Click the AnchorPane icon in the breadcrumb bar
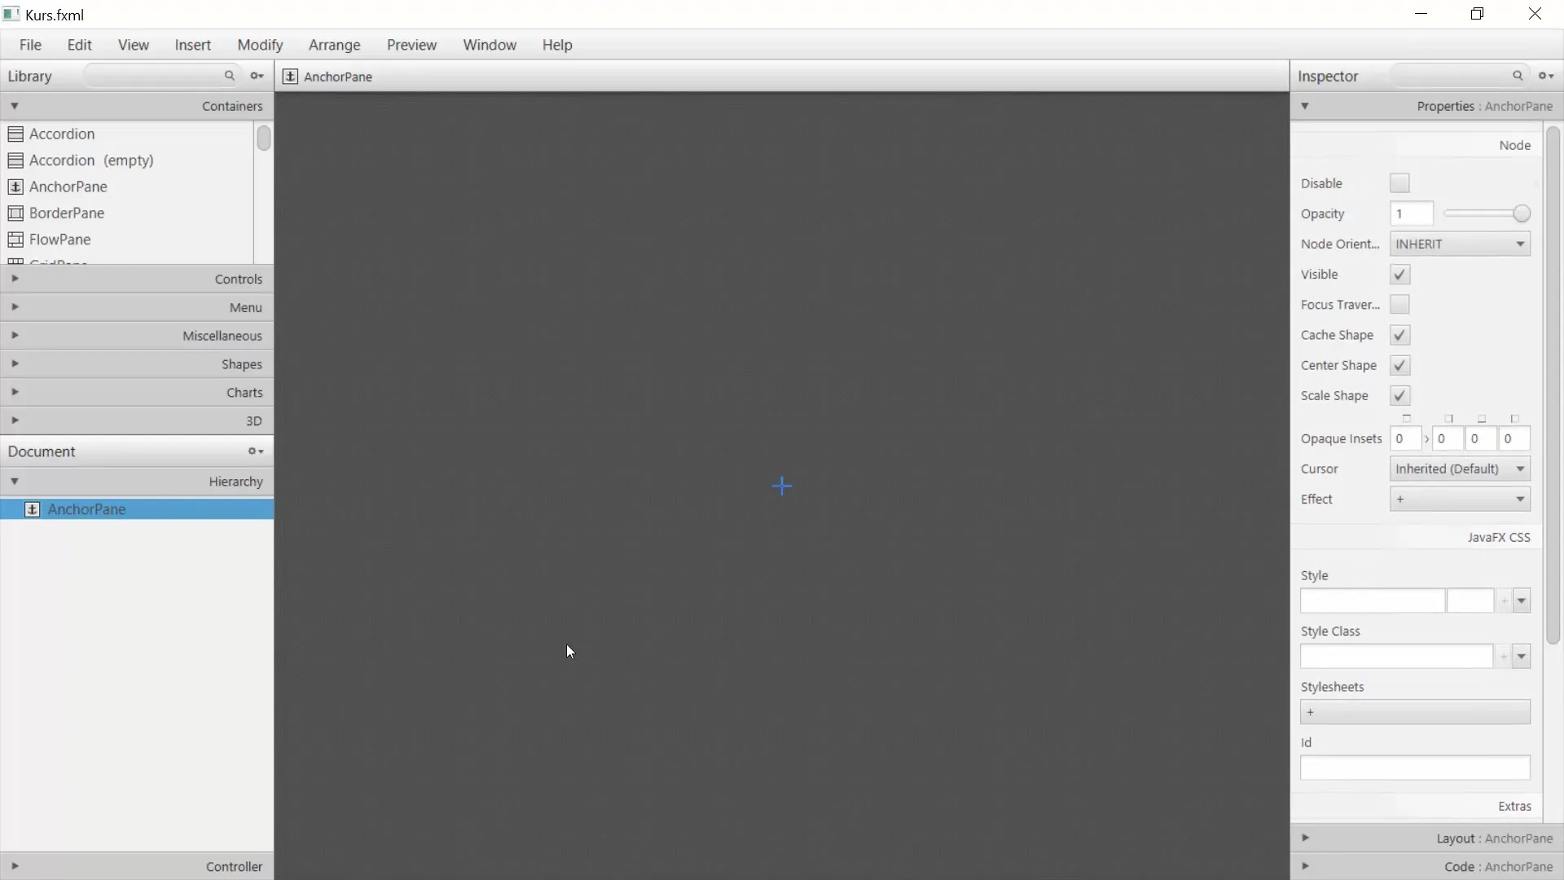This screenshot has height=880, width=1564. (290, 77)
